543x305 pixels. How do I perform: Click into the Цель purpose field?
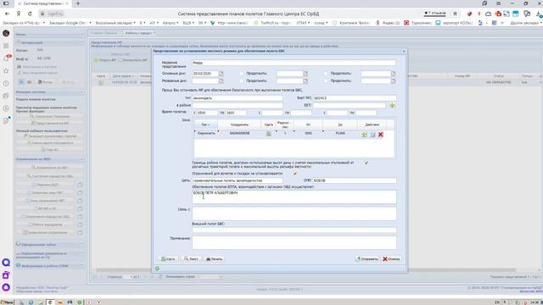tap(238, 180)
